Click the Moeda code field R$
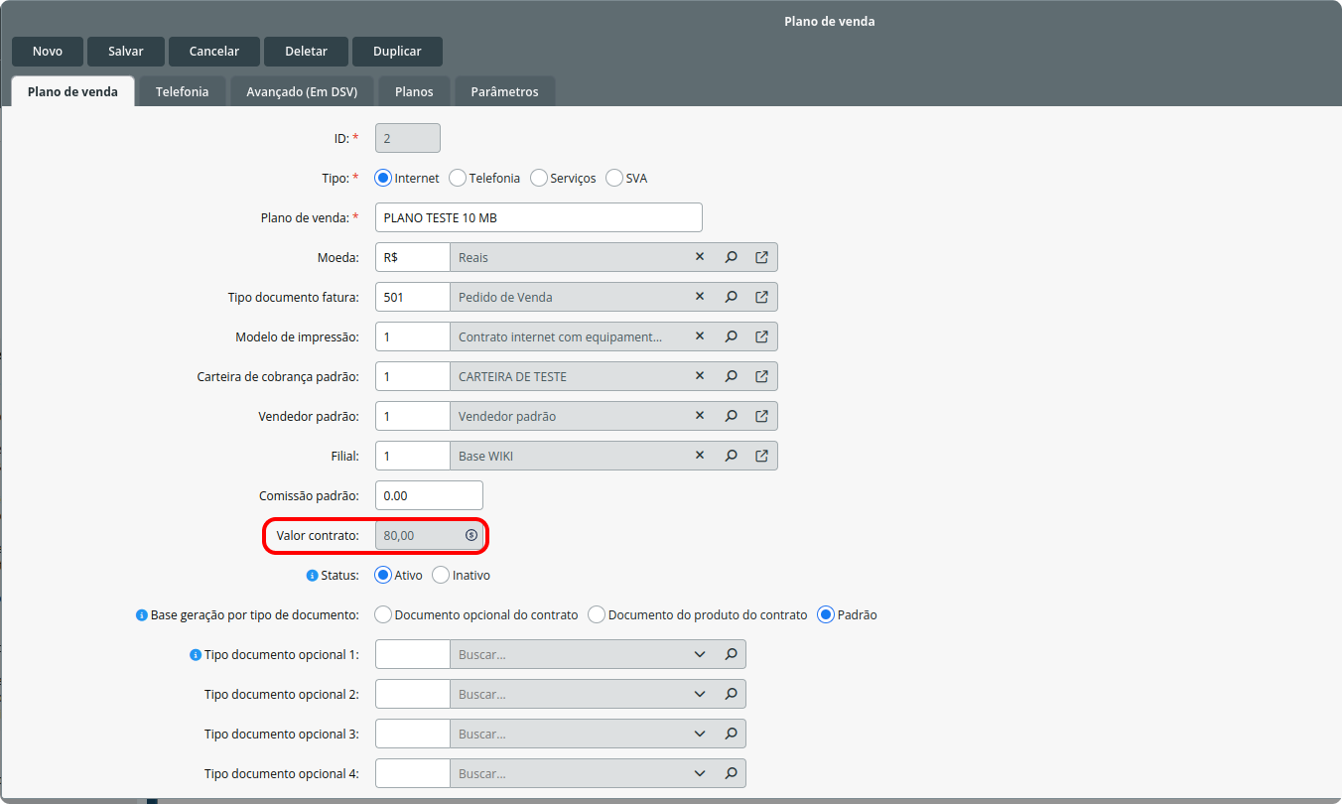This screenshot has width=1342, height=804. [413, 257]
